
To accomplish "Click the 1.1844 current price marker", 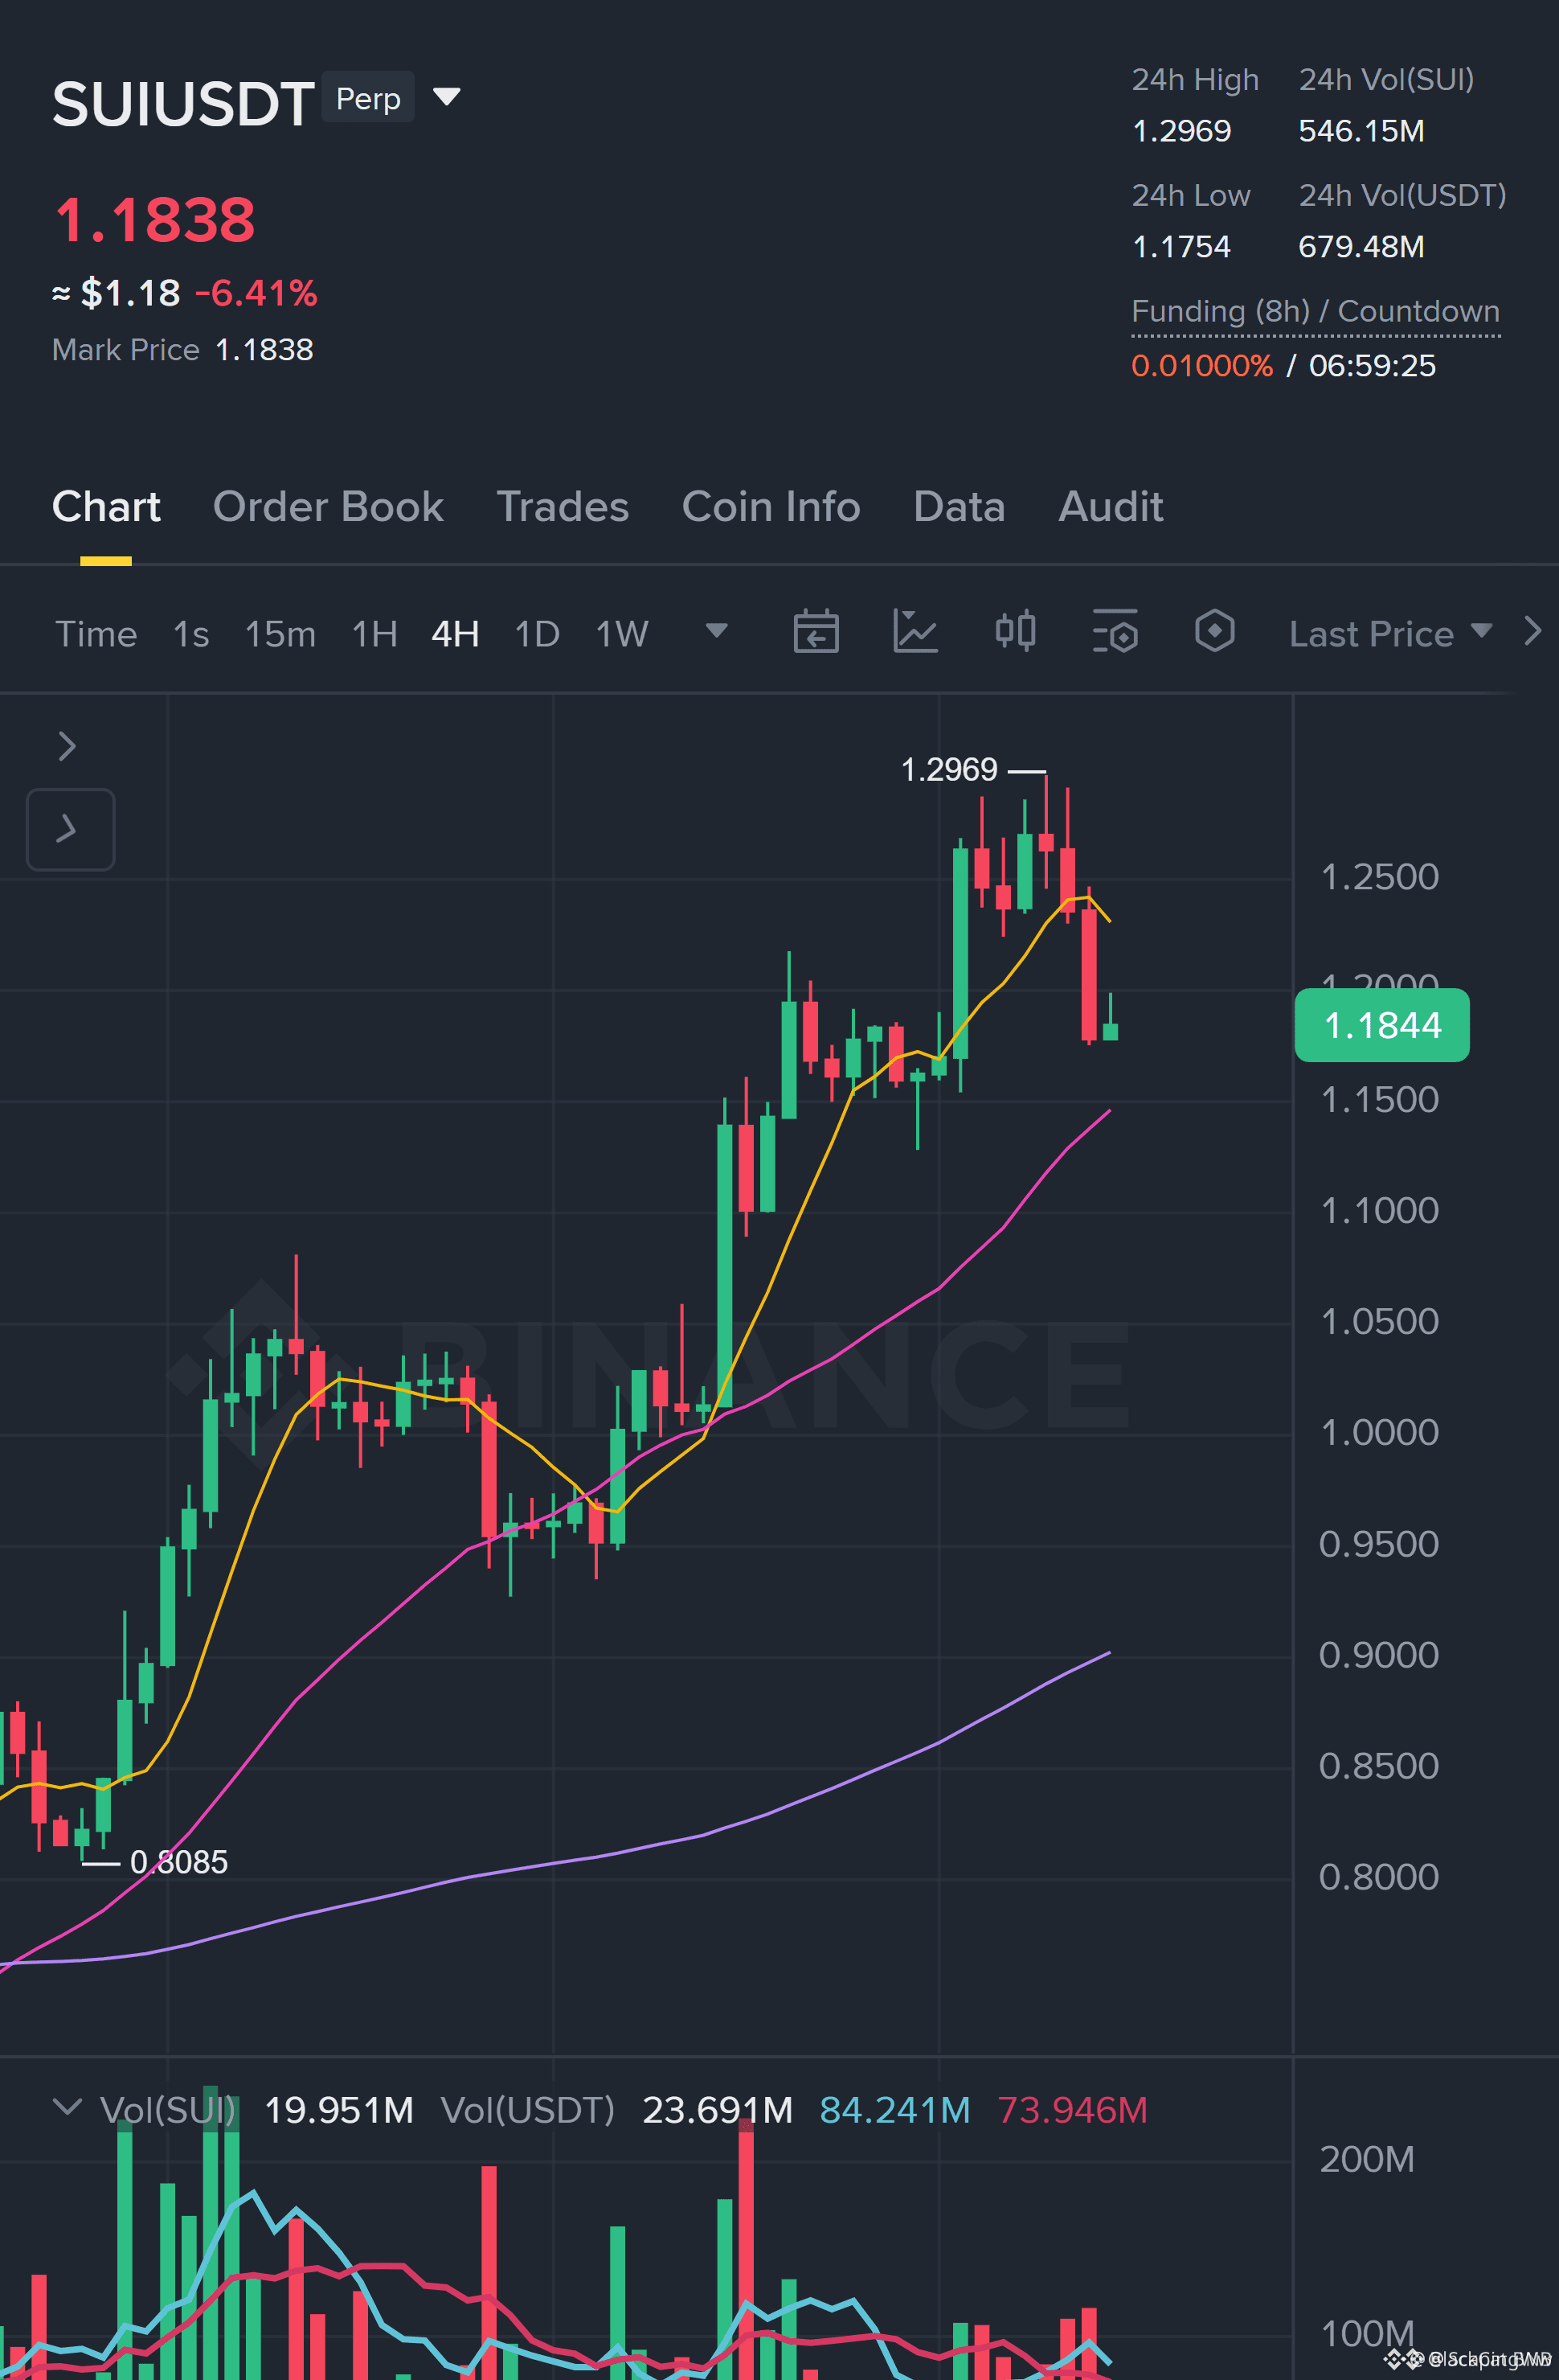I will click(x=1382, y=1025).
